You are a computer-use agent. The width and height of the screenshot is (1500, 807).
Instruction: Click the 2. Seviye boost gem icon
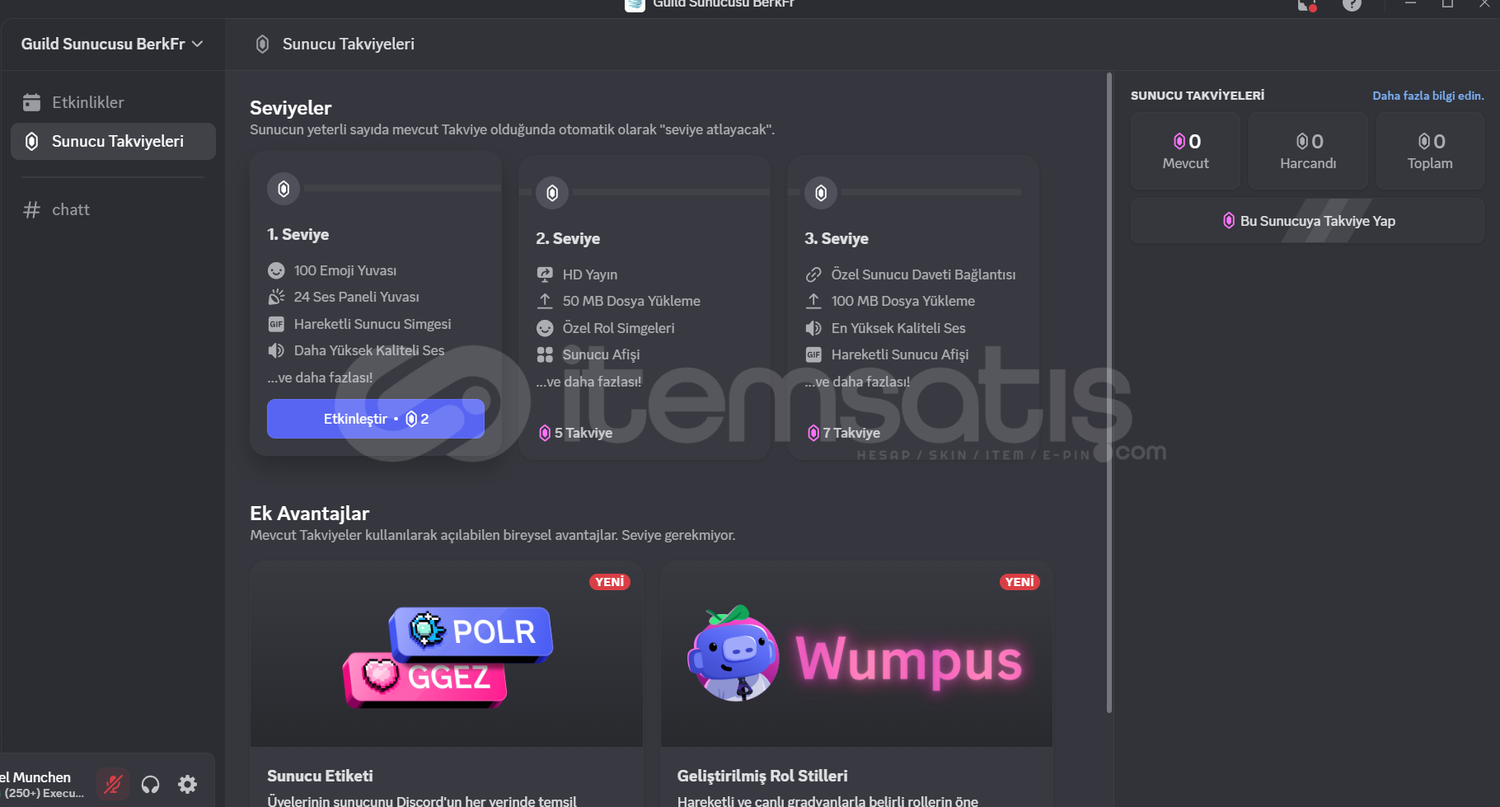click(552, 193)
